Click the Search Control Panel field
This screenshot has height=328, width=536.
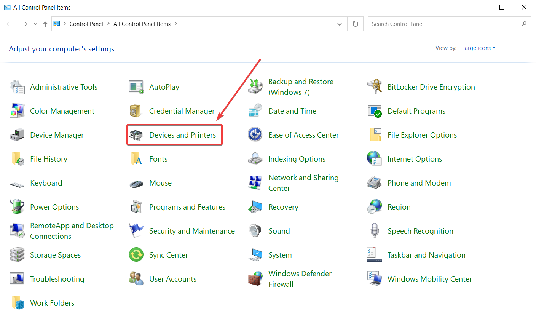[450, 24]
